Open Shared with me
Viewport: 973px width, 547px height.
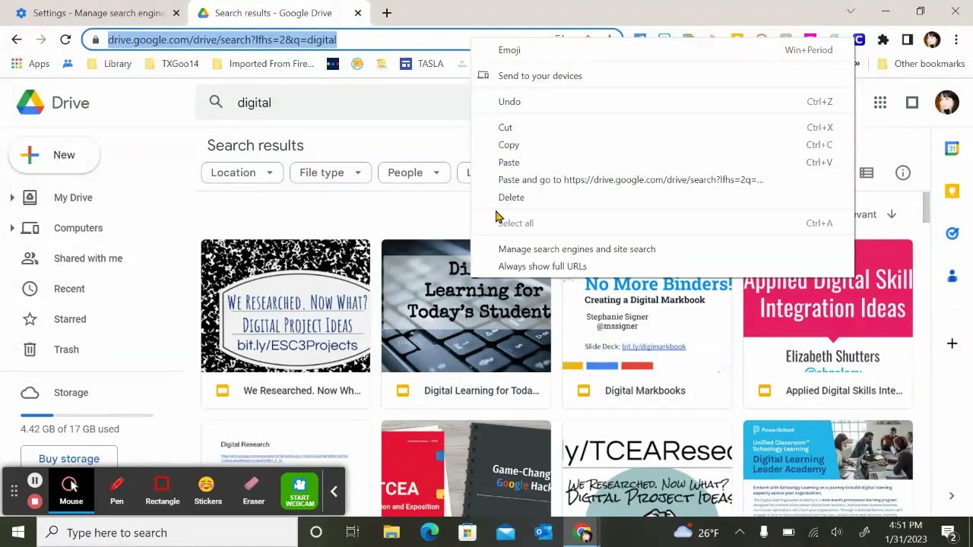pos(88,258)
